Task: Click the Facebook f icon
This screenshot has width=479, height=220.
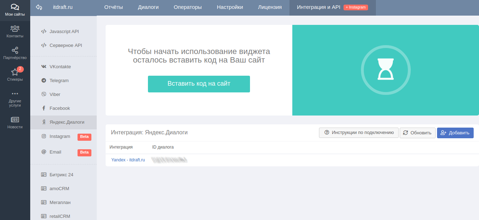Action: [x=44, y=108]
